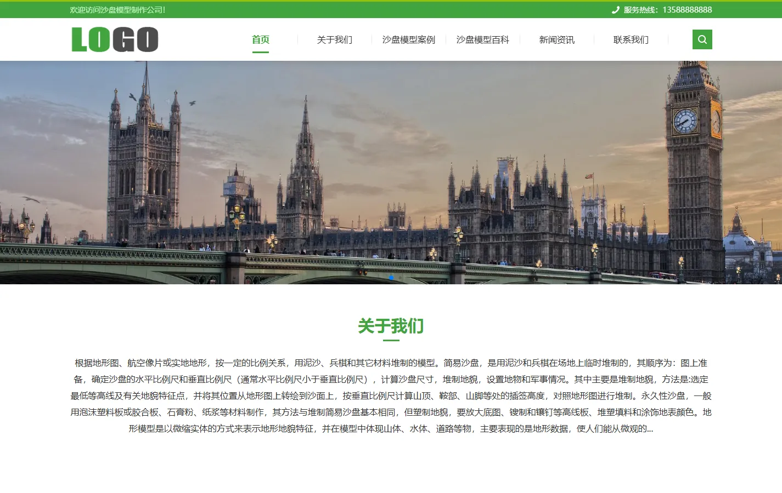Open the green search magnifier button
Screen dimensions: 782x493
click(x=702, y=39)
